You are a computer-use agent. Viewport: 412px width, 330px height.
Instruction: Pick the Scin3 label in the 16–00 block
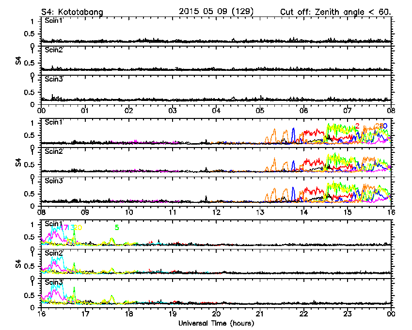[x=54, y=282]
